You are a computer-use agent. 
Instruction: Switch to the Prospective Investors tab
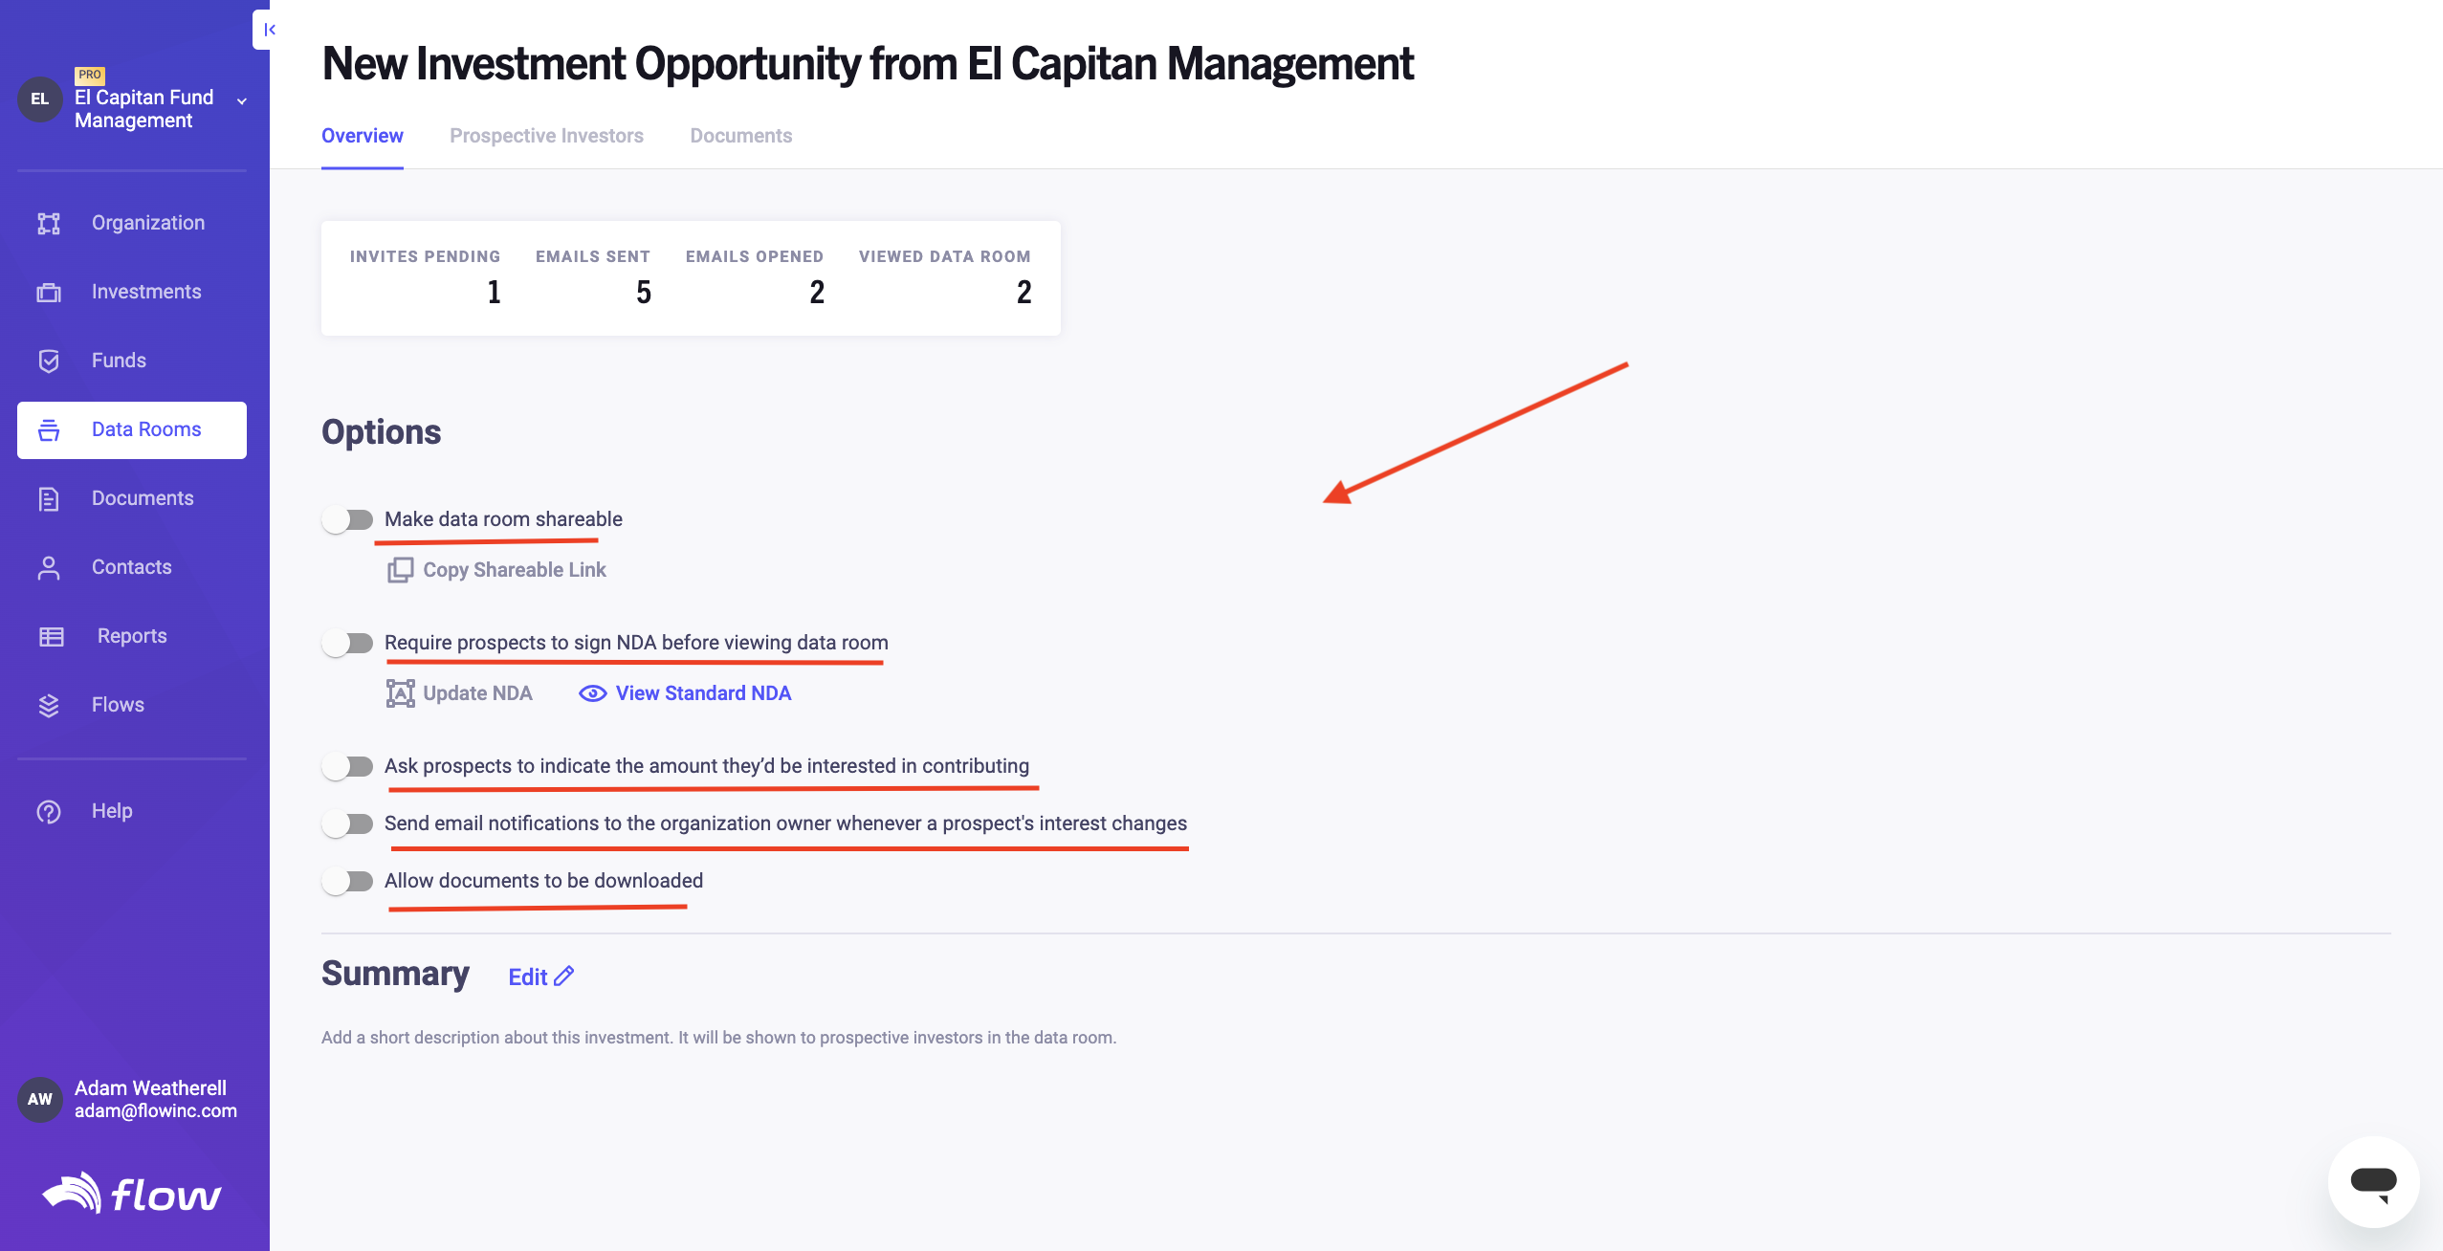click(546, 136)
